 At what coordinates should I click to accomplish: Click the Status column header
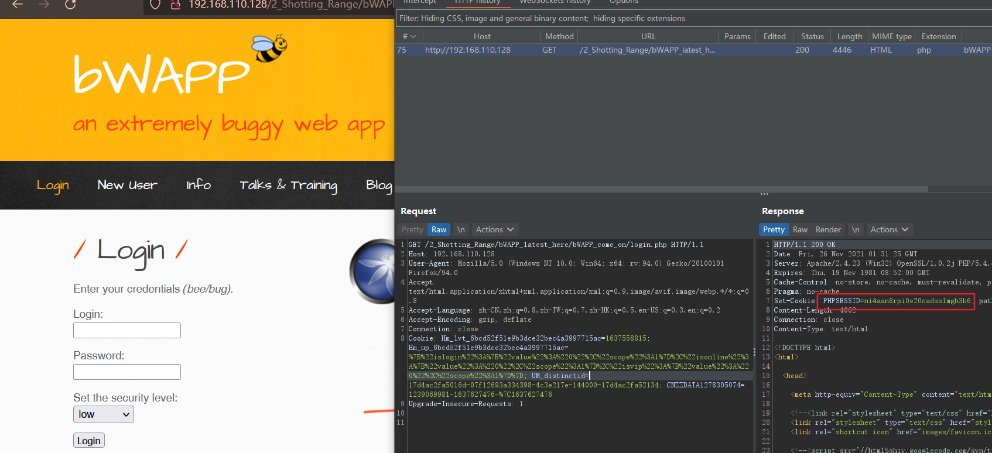pyautogui.click(x=812, y=36)
